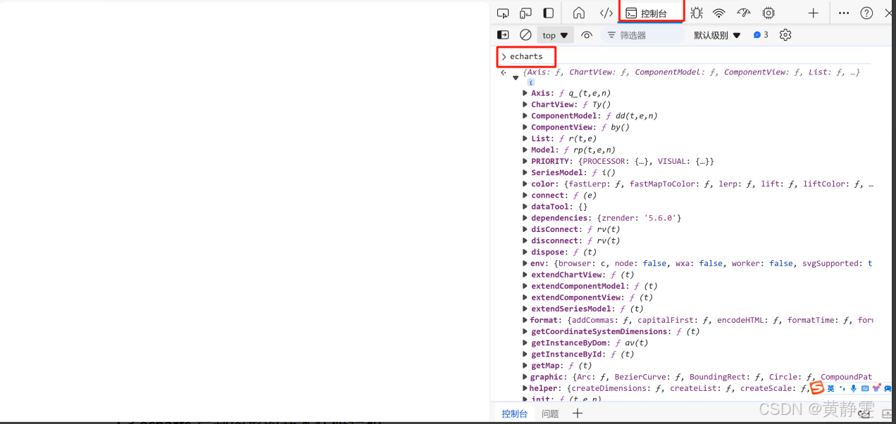Collapse the echarts object output

516,77
